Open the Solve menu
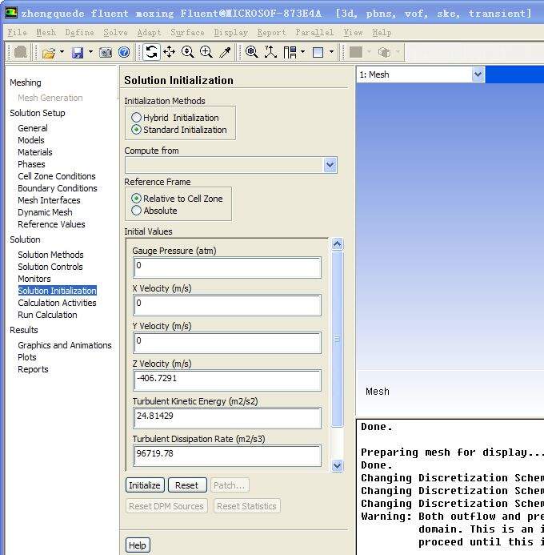544x555 pixels. 115,33
